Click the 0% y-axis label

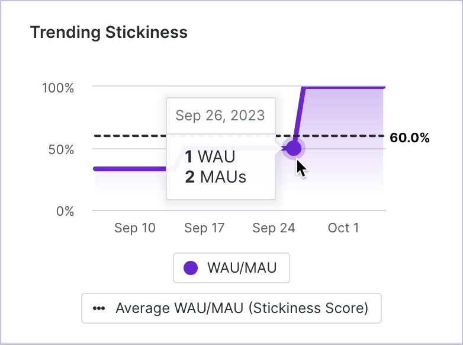(x=65, y=212)
